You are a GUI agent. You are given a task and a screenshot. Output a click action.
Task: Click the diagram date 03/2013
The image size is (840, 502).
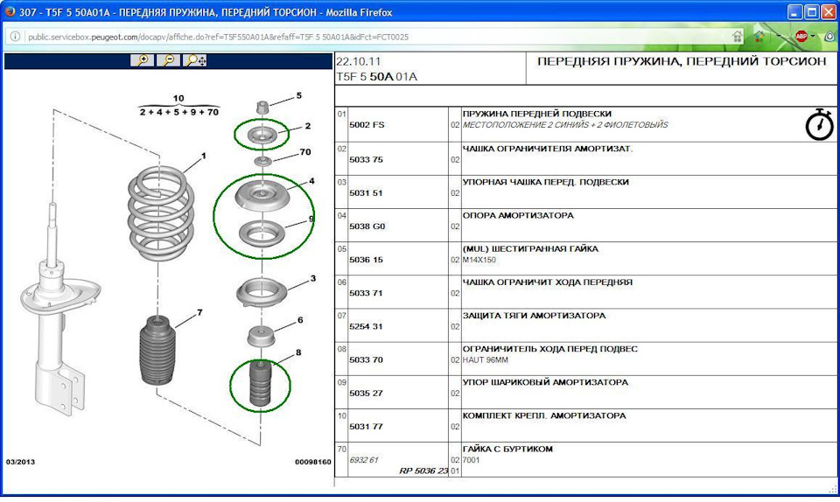20,461
